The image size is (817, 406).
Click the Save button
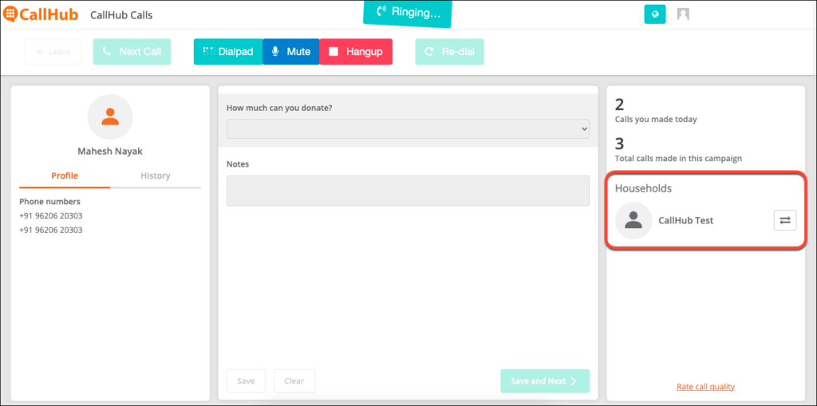(246, 381)
